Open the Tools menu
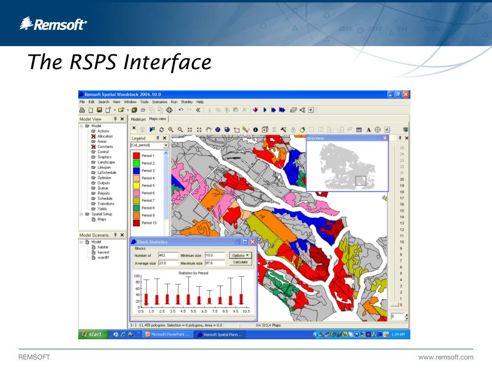 (144, 102)
